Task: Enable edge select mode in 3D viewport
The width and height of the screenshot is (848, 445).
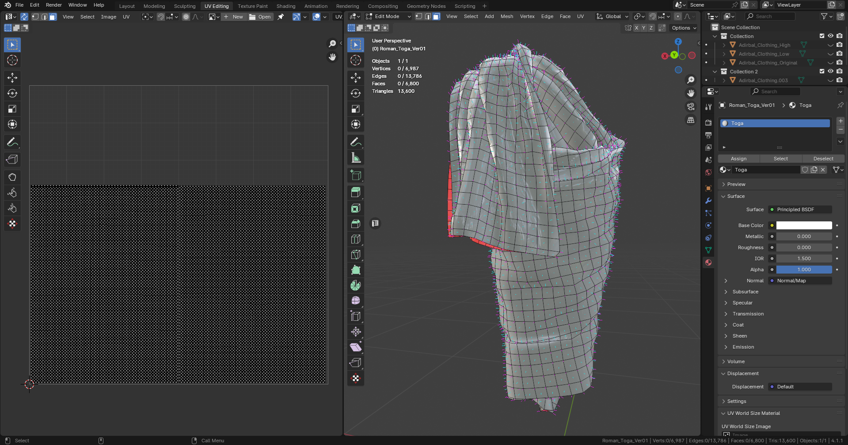Action: [428, 16]
